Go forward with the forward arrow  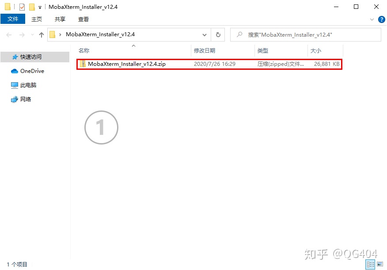click(x=22, y=35)
